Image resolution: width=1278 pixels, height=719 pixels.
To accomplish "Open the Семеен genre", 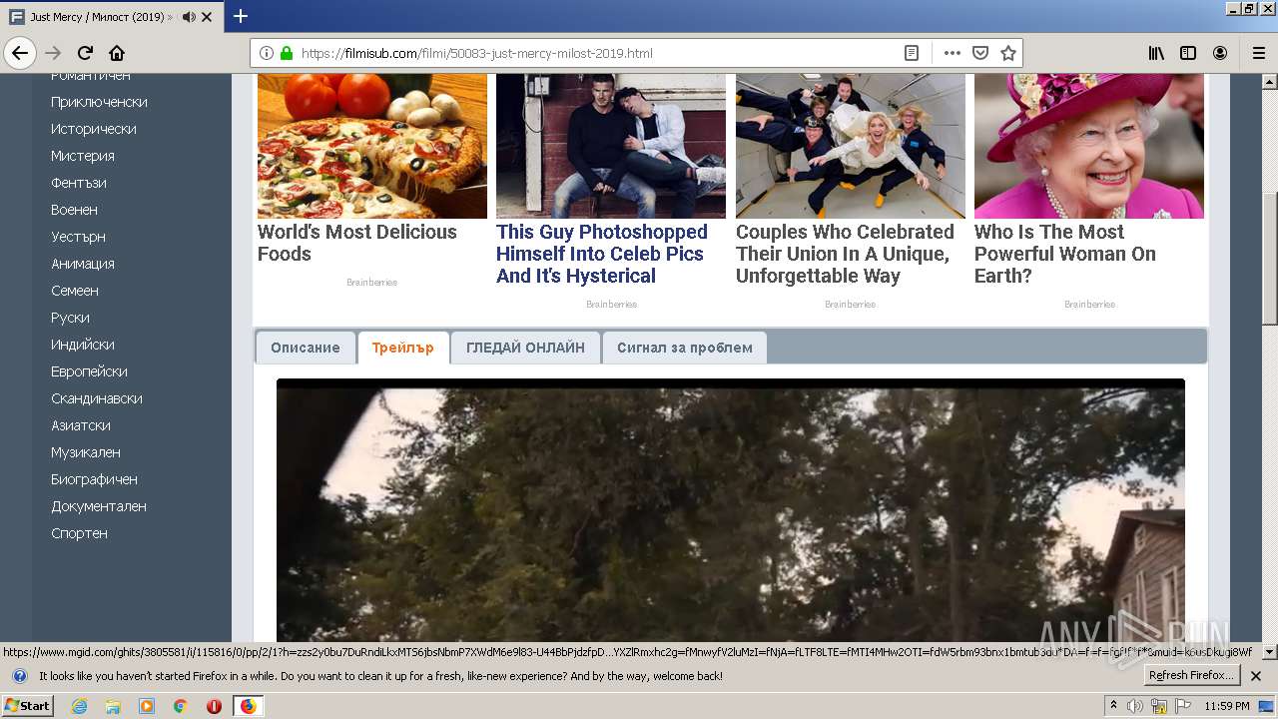I will (x=75, y=291).
